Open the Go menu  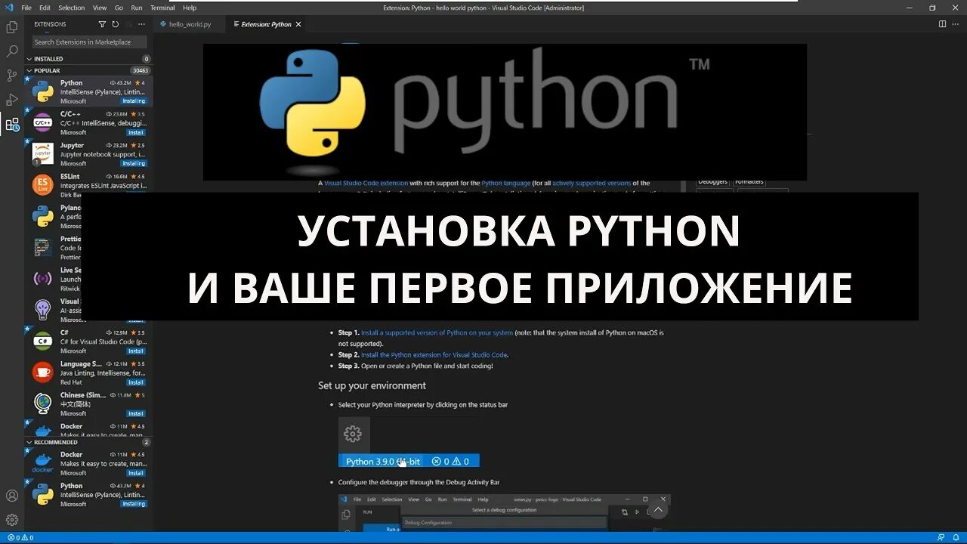pyautogui.click(x=119, y=8)
